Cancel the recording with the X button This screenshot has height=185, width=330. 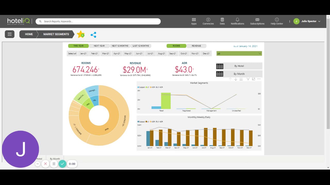click(45, 164)
